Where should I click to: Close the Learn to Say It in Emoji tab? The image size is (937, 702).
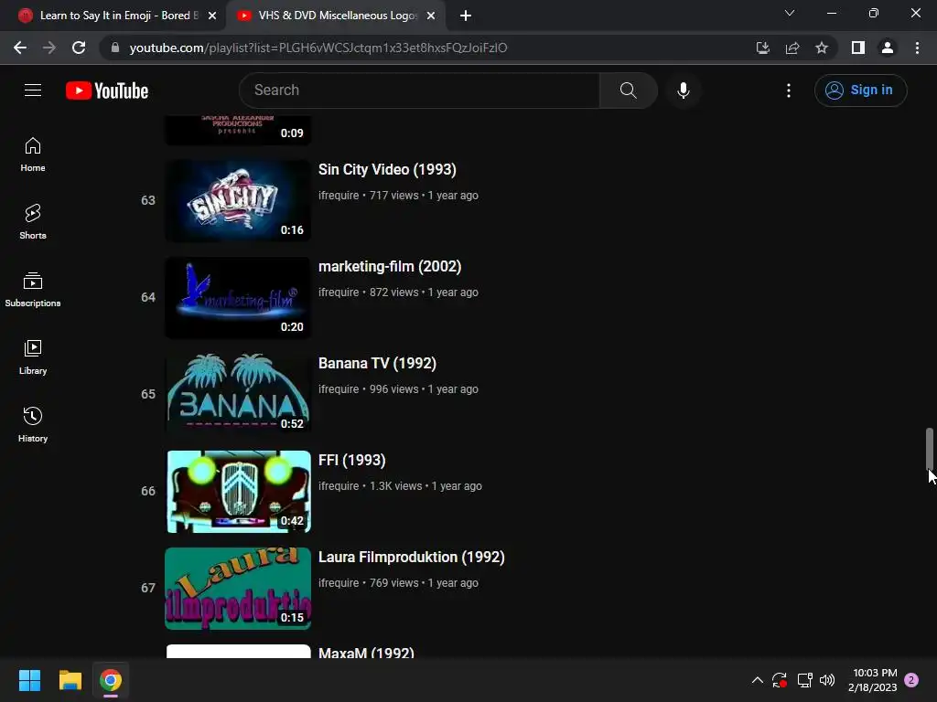[212, 16]
